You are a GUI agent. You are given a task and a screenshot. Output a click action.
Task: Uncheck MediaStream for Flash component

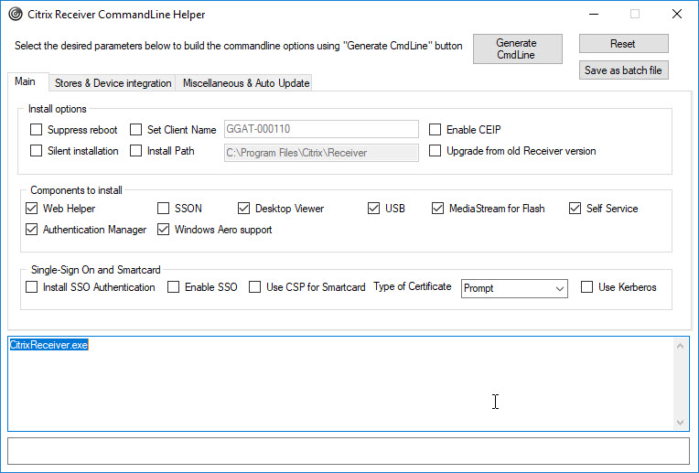(437, 209)
